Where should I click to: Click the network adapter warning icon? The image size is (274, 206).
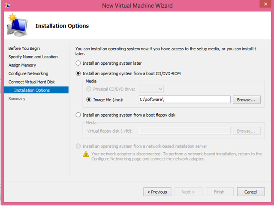coord(86,154)
